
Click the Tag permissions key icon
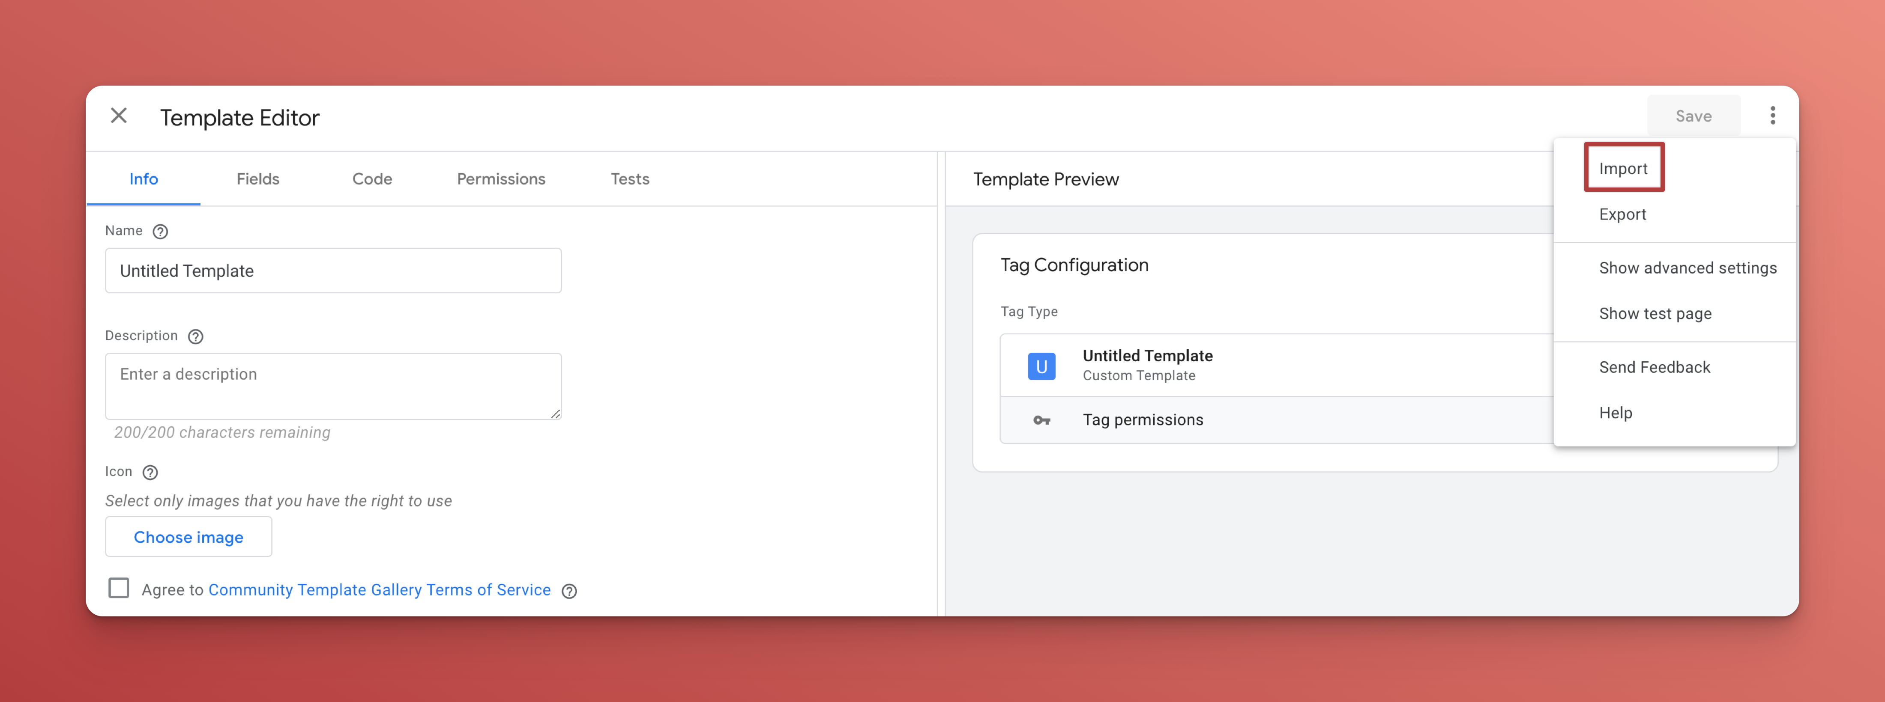[1041, 420]
